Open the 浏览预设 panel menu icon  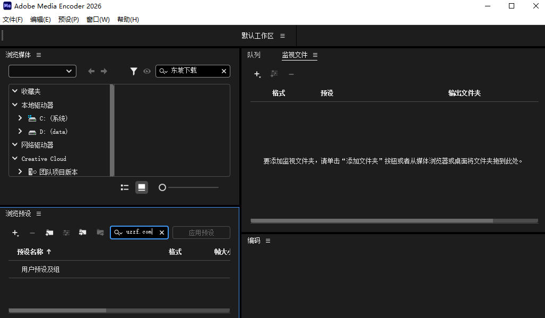[39, 214]
